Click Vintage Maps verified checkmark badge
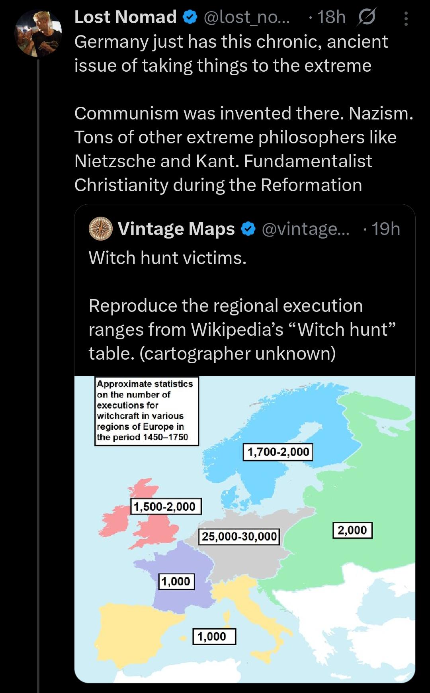Image resolution: width=430 pixels, height=693 pixels. [x=248, y=229]
